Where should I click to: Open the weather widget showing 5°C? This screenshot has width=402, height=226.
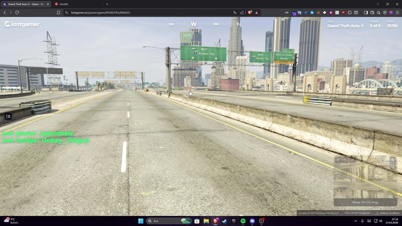11,221
